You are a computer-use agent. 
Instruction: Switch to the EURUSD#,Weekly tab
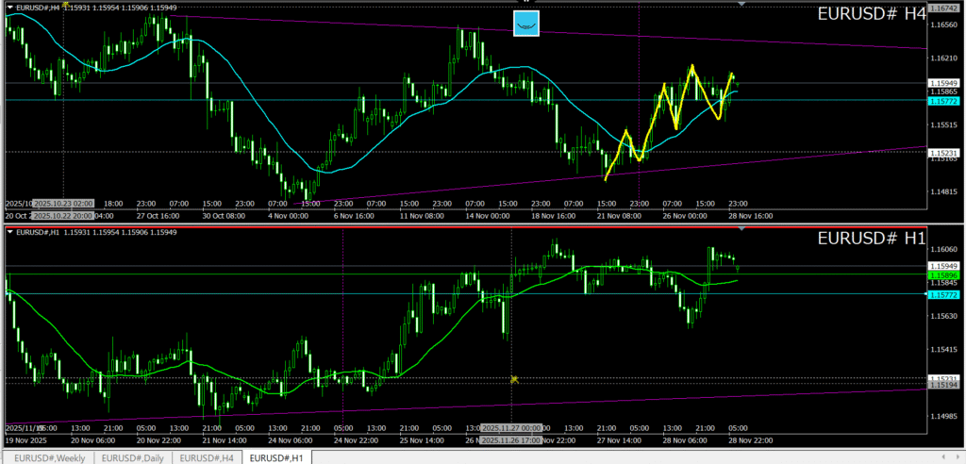point(47,457)
